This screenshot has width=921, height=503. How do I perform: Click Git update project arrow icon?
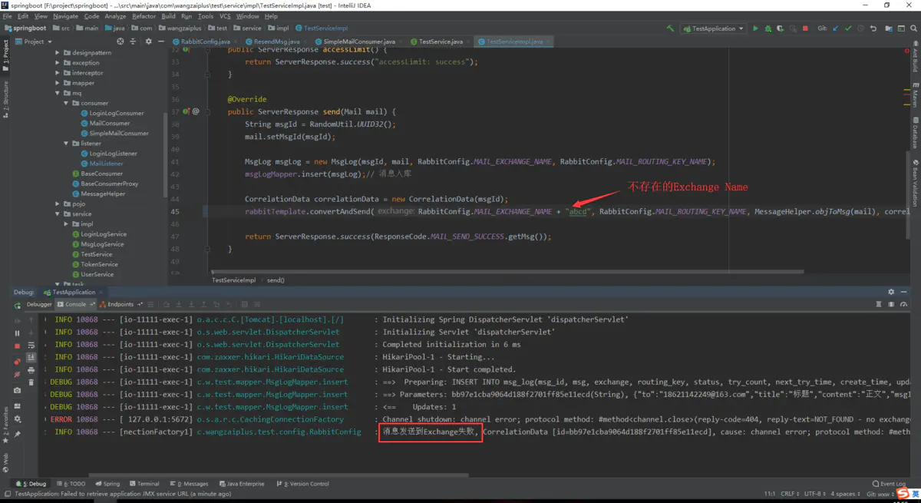(x=835, y=28)
